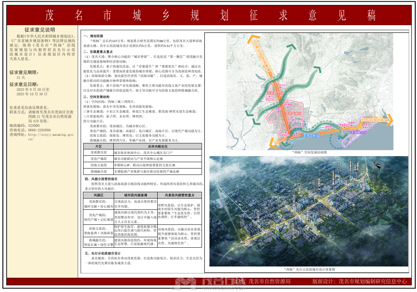Click the purple 港城融合段 zone on map
This screenshot has width=417, height=292.
[x=359, y=132]
